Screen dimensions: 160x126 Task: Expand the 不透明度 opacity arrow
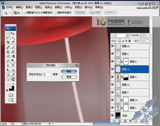[x=150, y=35]
